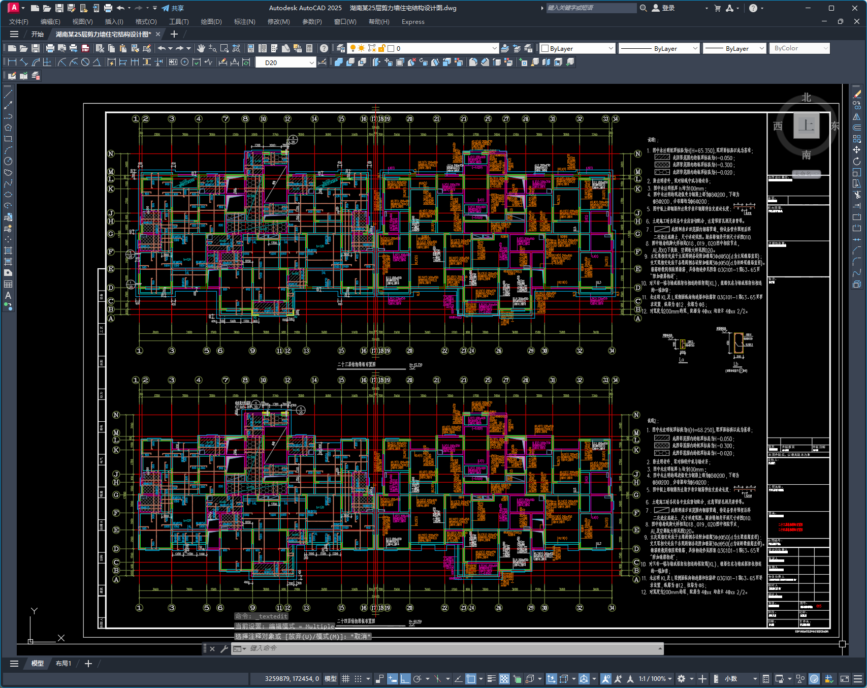Open Layer Properties Manager icon
This screenshot has height=688, width=867.
tap(341, 48)
